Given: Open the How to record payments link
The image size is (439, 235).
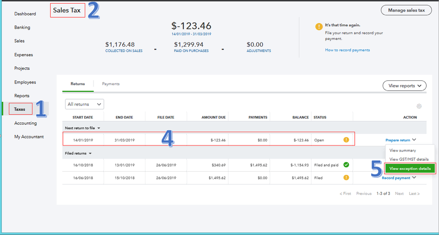Looking at the screenshot, I should pyautogui.click(x=347, y=50).
